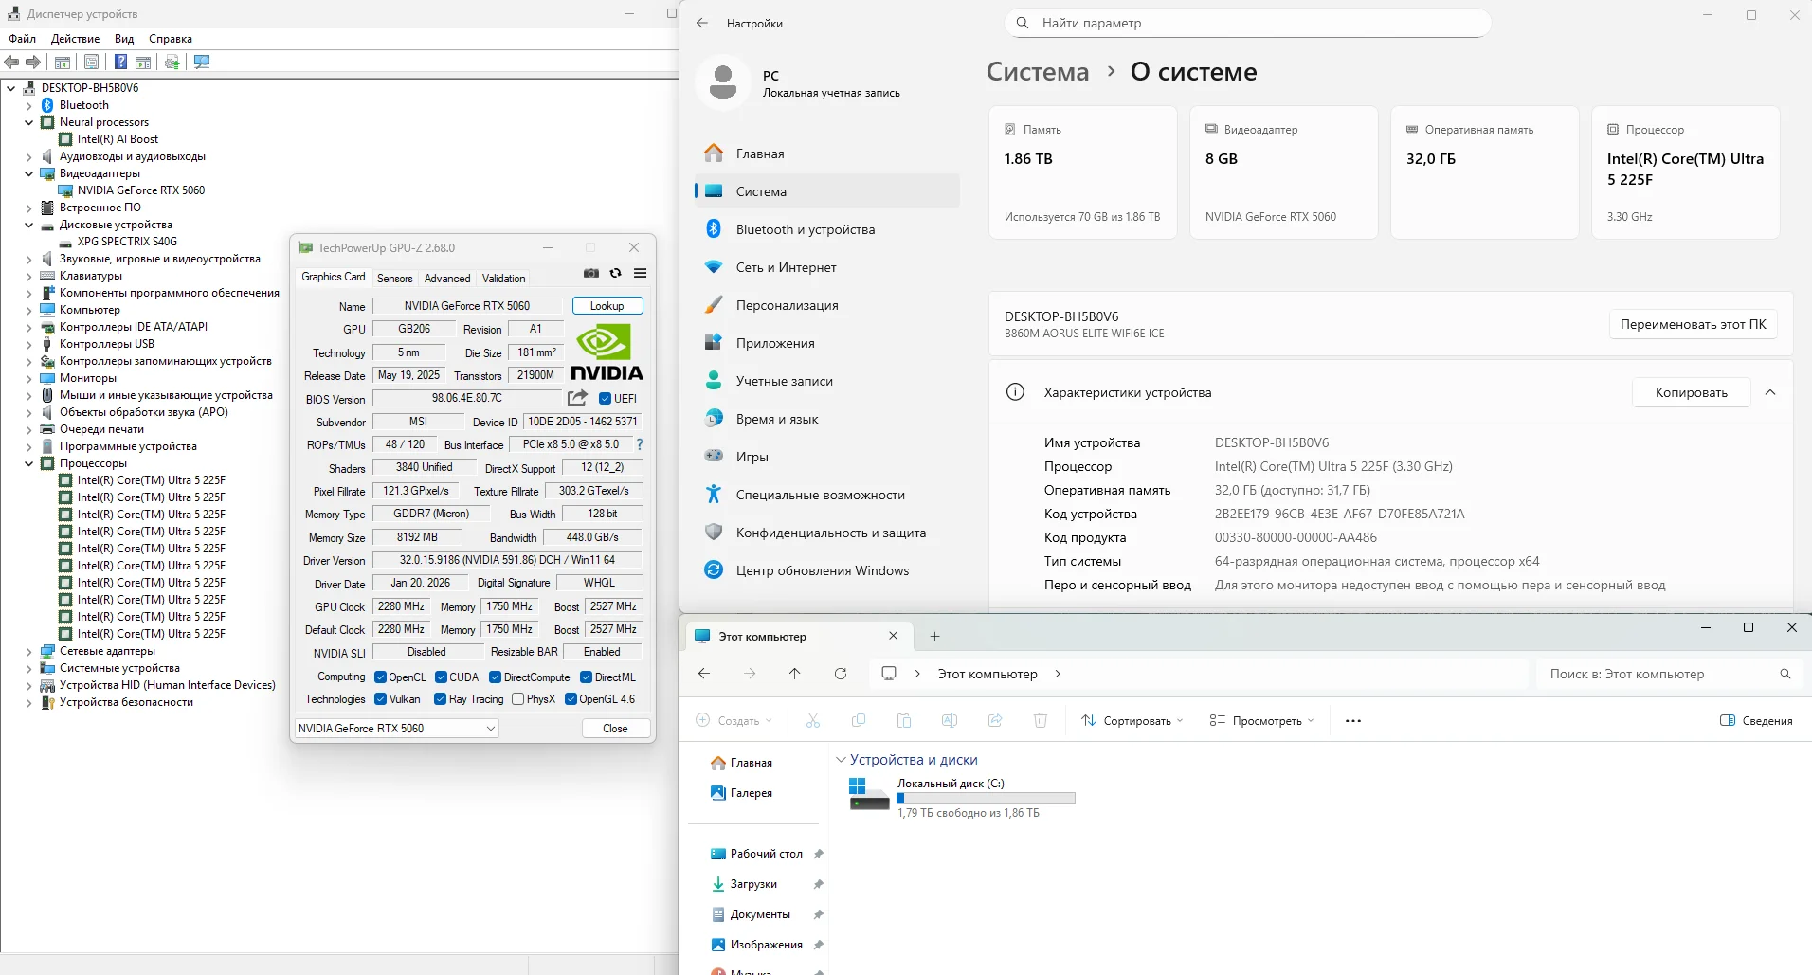Toggle the UEFI checkbox in GPU-Z
Image resolution: width=1812 pixels, height=975 pixels.
(x=606, y=399)
